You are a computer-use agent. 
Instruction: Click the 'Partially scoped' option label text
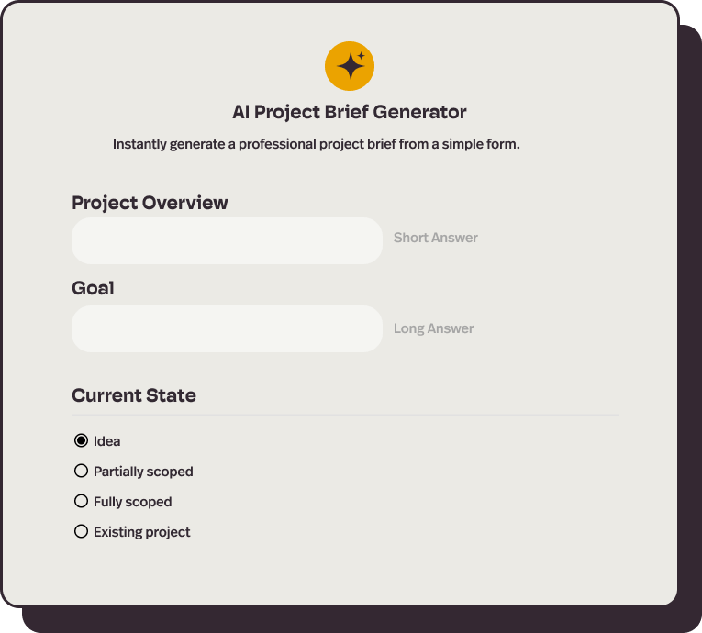(143, 472)
